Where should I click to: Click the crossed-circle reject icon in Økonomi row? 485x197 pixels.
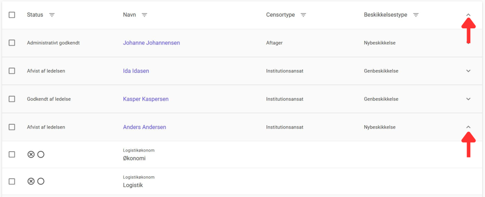coord(31,154)
